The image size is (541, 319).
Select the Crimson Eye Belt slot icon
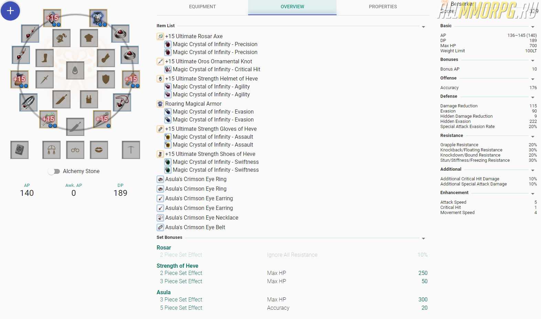pos(29,102)
